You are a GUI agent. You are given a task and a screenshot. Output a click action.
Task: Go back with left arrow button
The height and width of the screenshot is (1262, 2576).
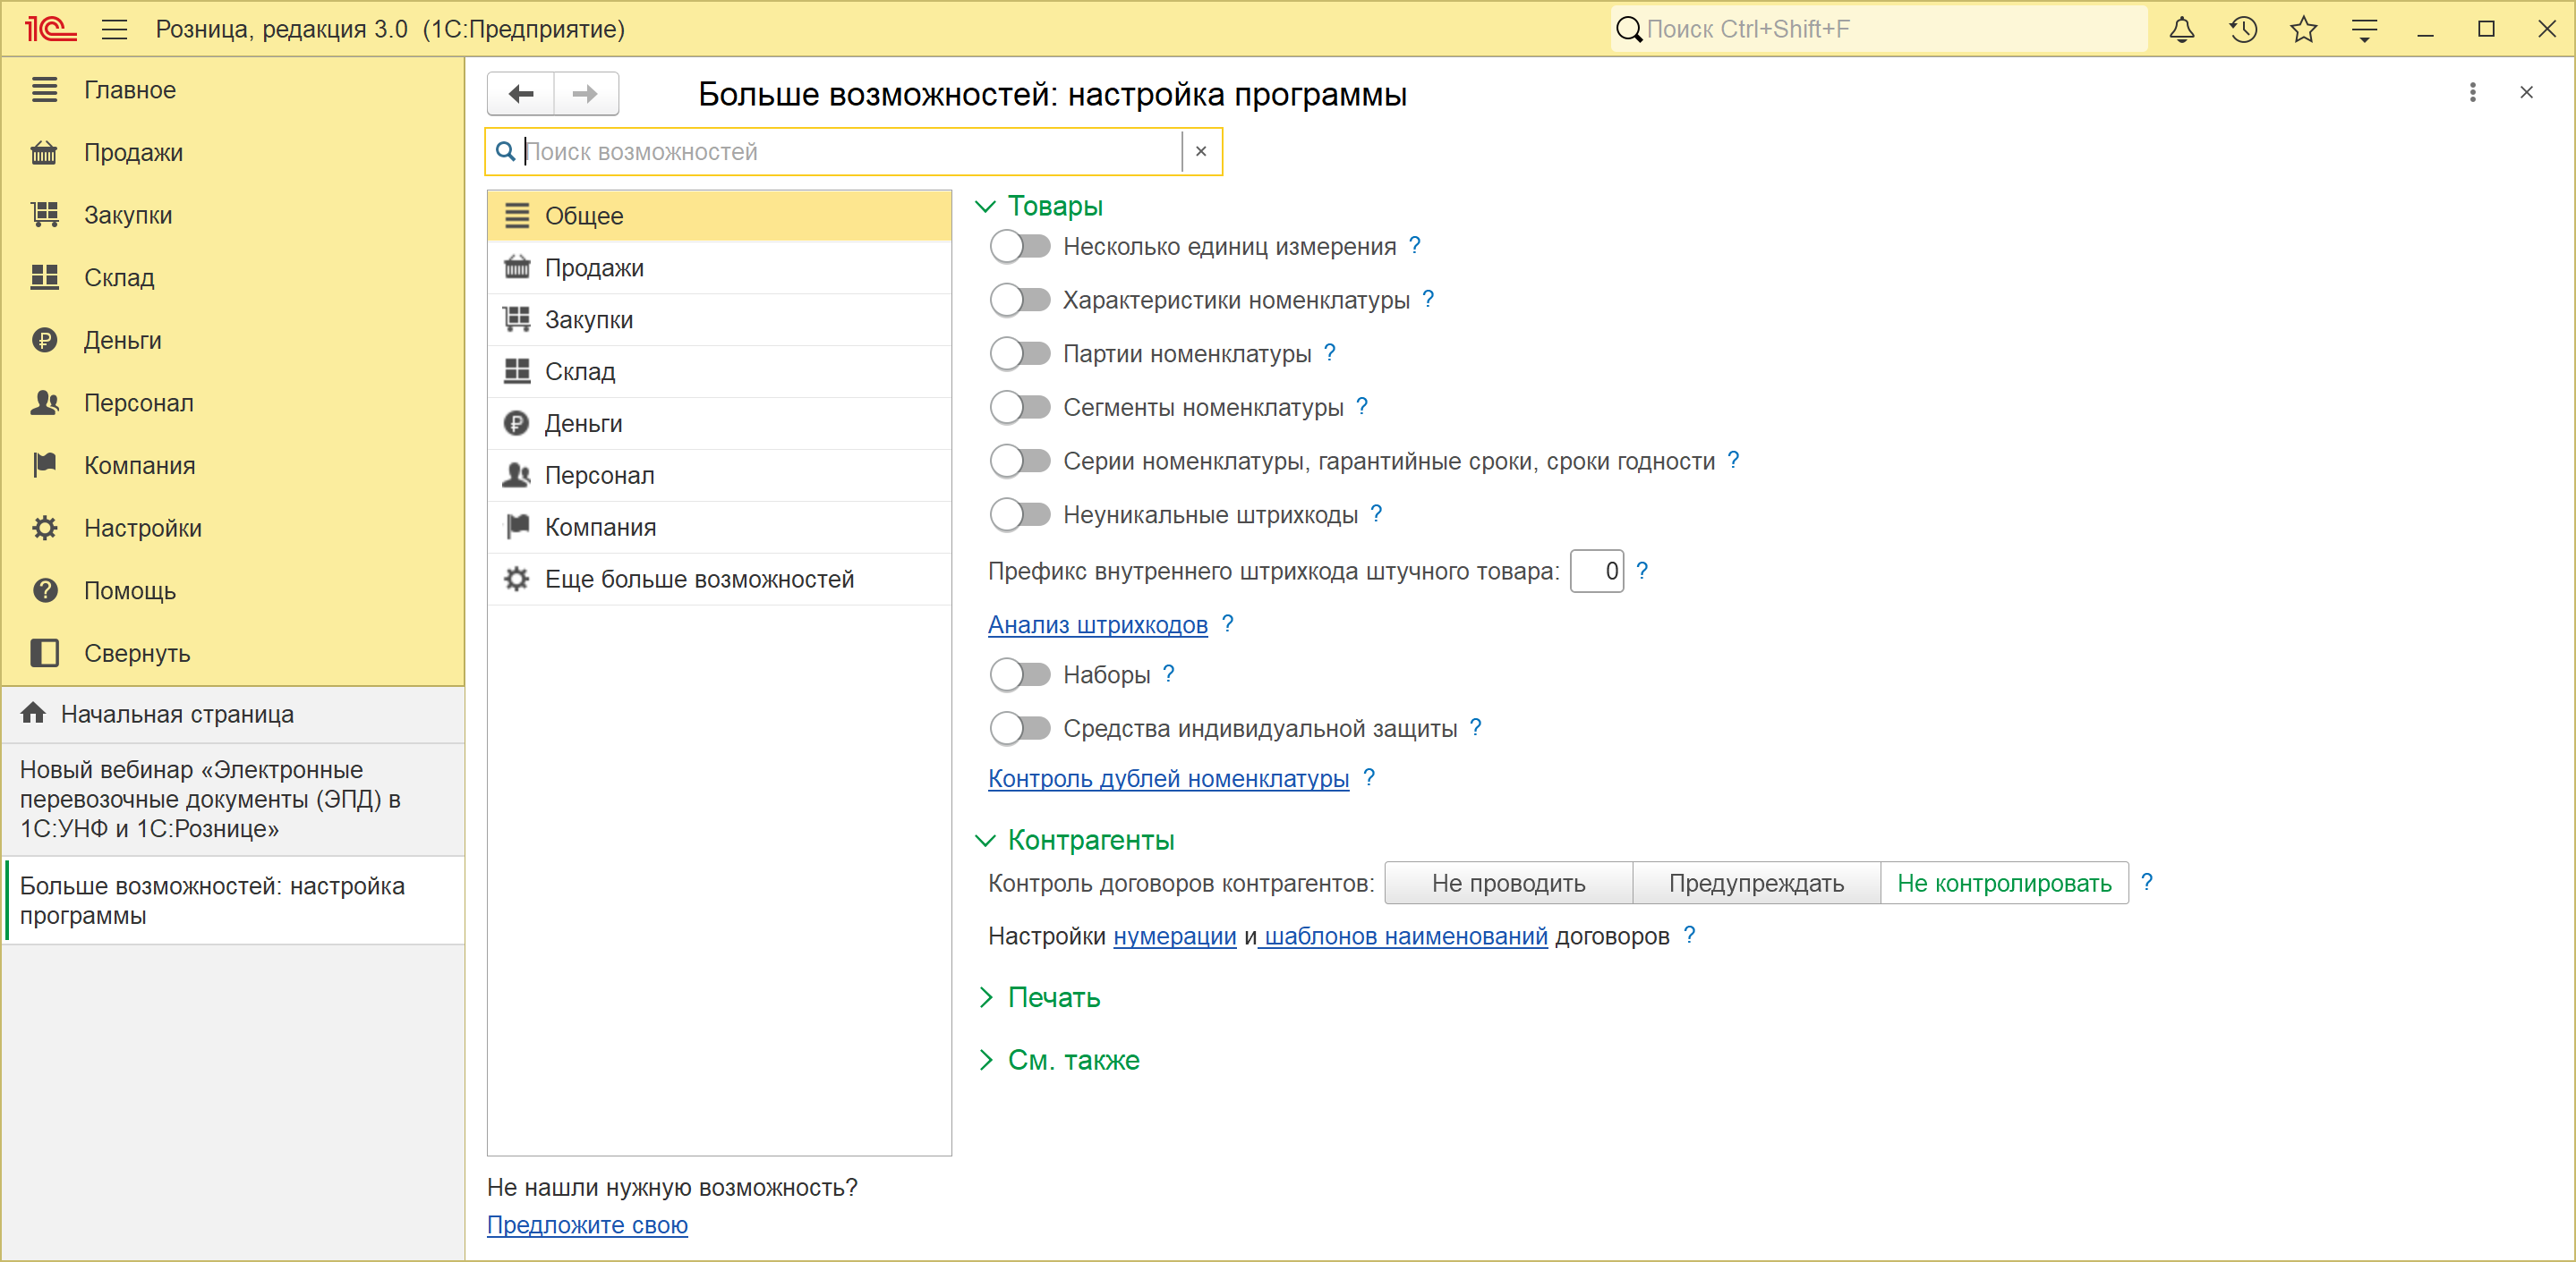521,94
